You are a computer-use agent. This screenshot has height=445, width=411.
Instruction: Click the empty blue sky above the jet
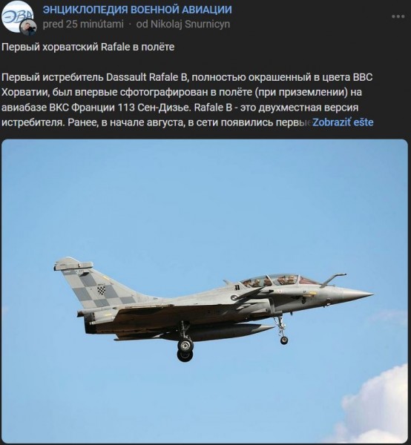(x=204, y=199)
